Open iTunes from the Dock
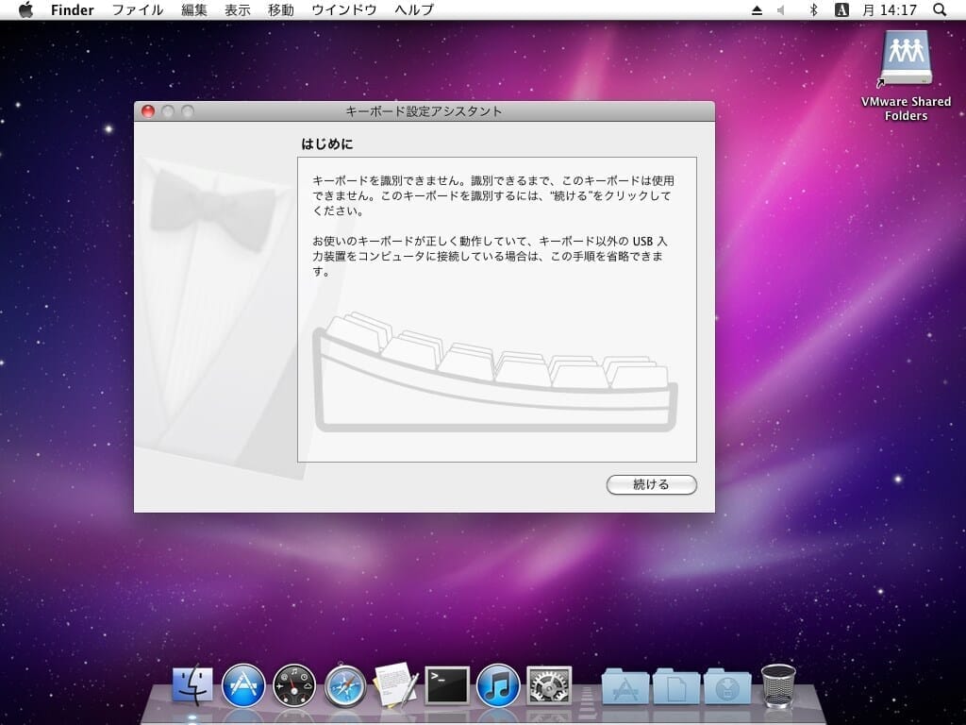The height and width of the screenshot is (725, 966). 498,685
